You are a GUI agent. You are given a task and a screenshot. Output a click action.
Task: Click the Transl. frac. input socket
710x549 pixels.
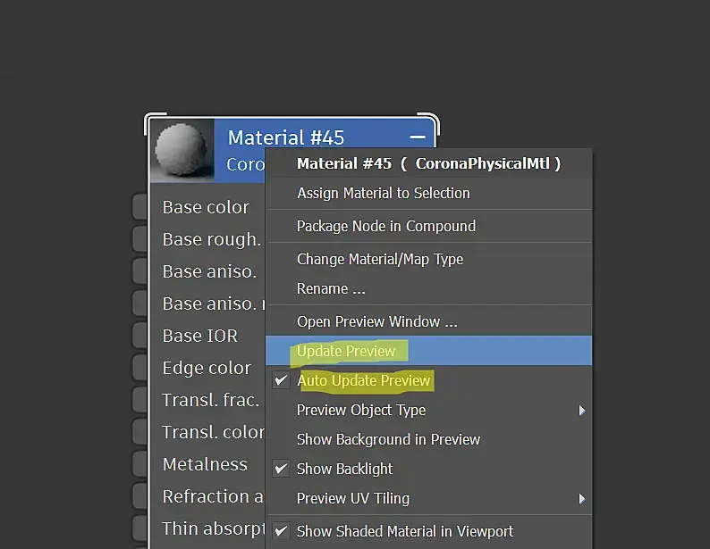click(139, 400)
